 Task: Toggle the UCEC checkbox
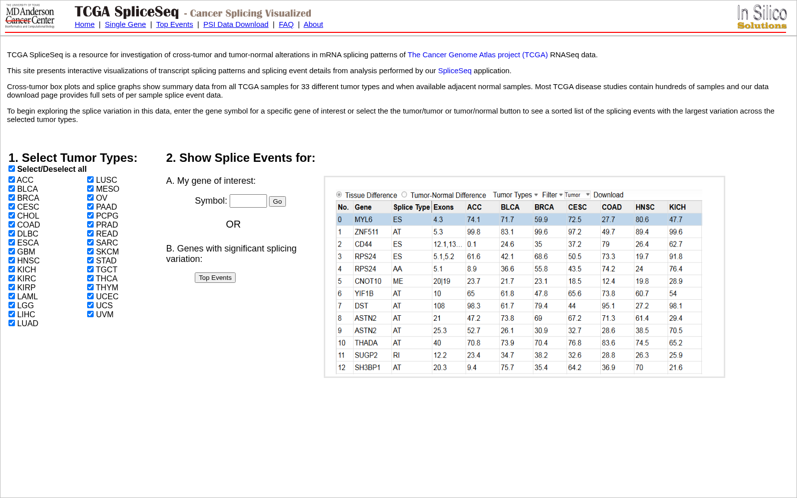90,296
